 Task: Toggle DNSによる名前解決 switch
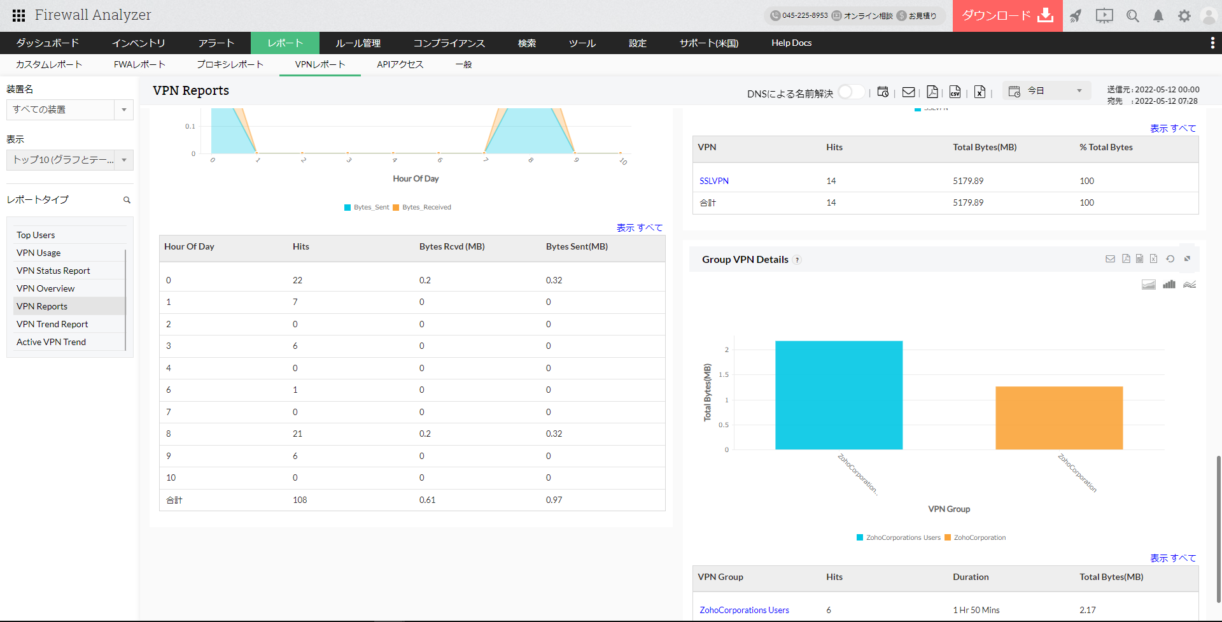coord(851,92)
